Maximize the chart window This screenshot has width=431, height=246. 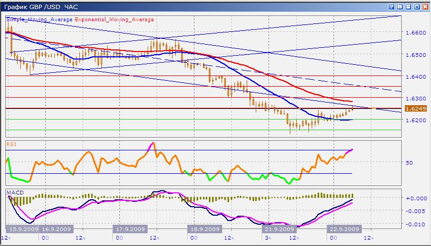pos(416,6)
